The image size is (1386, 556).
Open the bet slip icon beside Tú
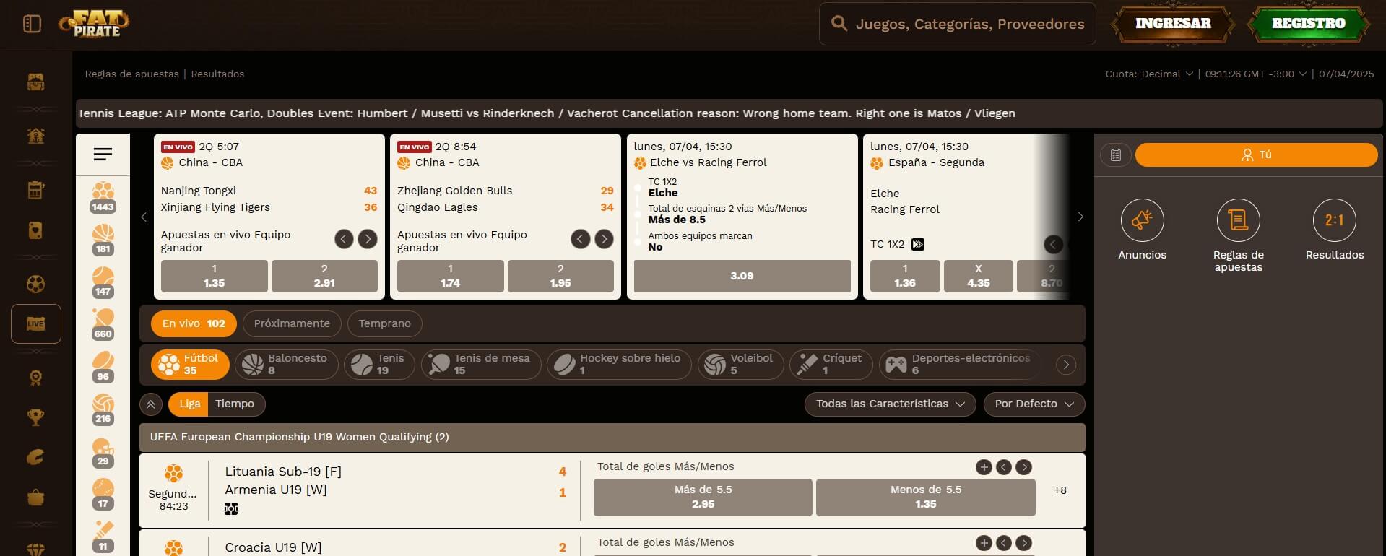click(x=1115, y=155)
